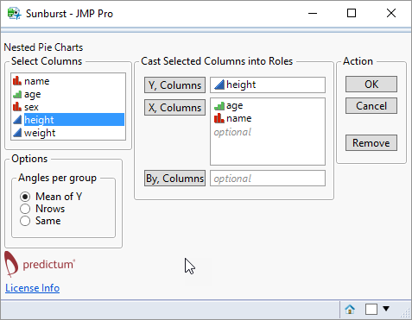Maximize the Sunburst window

[x=352, y=13]
